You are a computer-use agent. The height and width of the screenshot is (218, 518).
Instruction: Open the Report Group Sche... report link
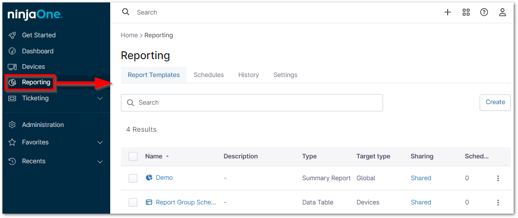(185, 202)
